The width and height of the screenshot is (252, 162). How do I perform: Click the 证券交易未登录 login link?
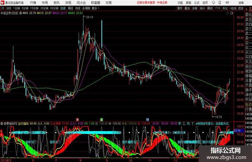click(146, 3)
